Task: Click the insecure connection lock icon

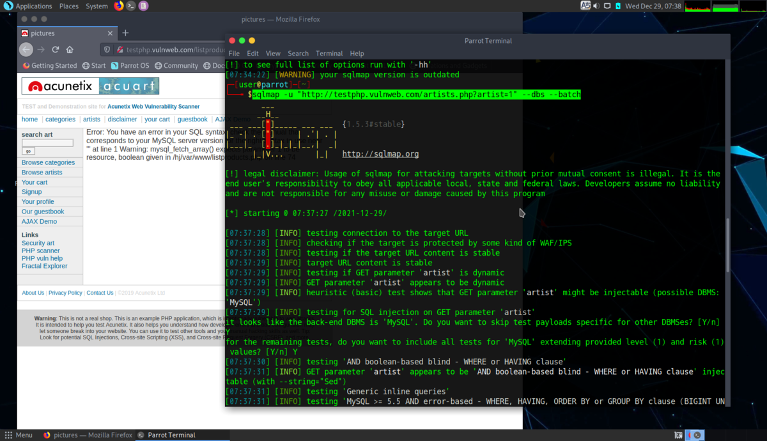Action: pos(120,49)
